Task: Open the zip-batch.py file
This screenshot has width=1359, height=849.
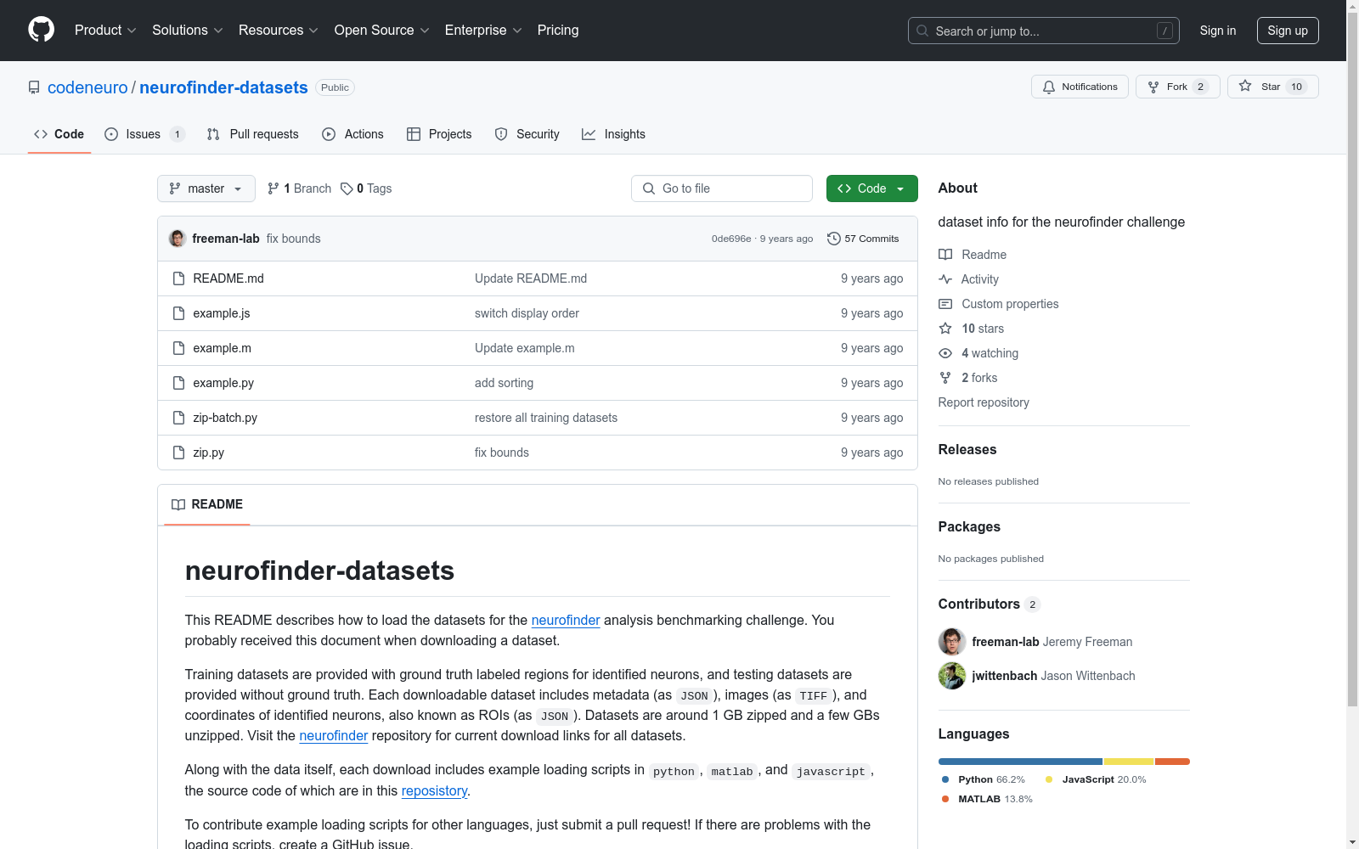Action: (x=225, y=418)
